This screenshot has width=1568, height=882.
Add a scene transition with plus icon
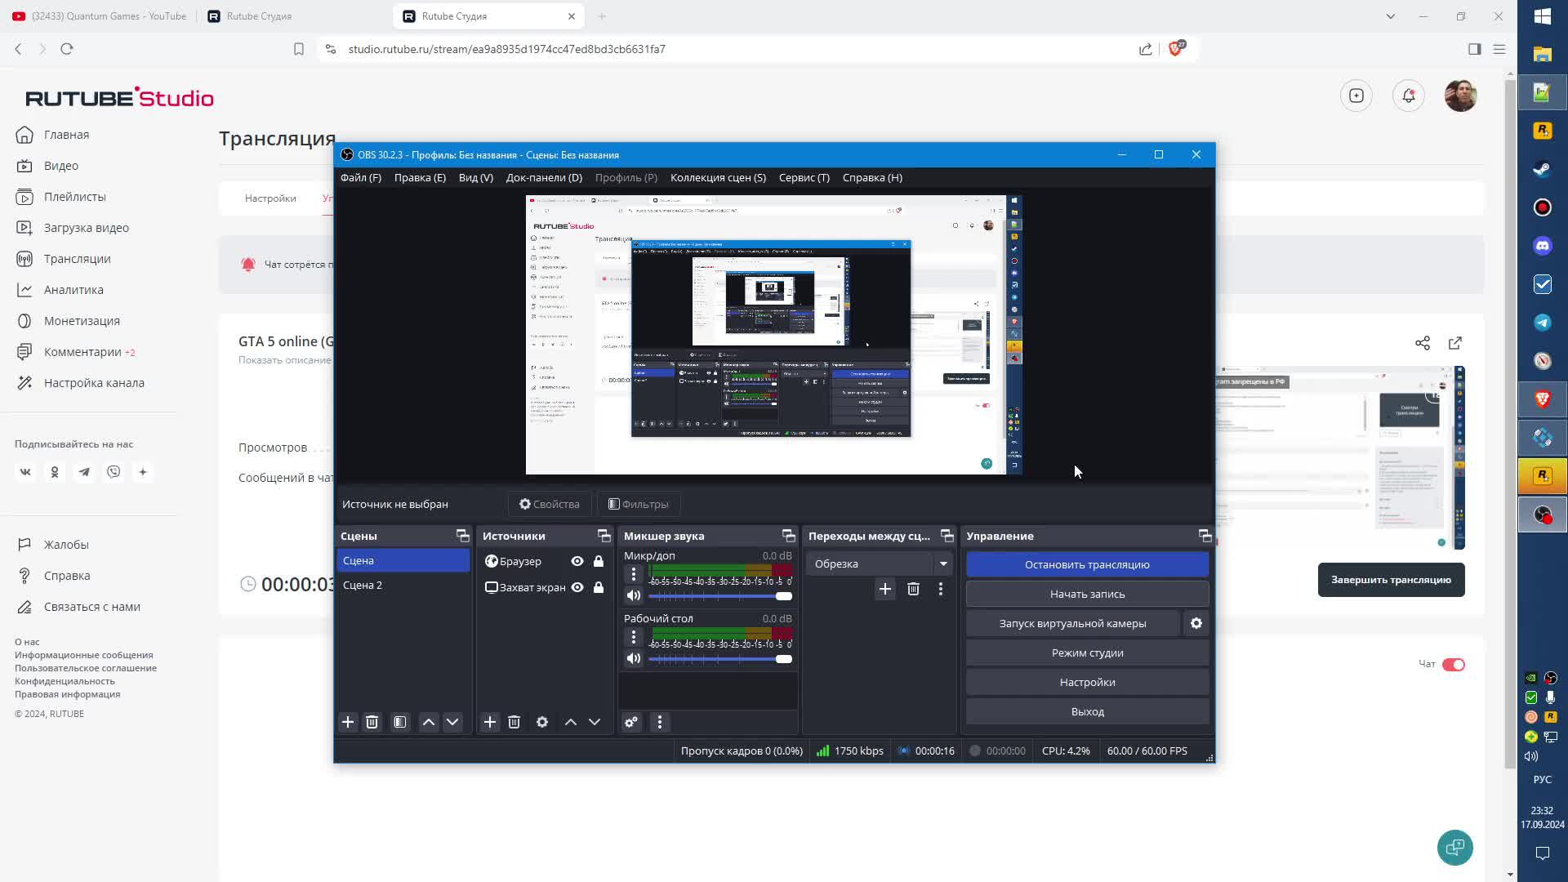(x=884, y=589)
